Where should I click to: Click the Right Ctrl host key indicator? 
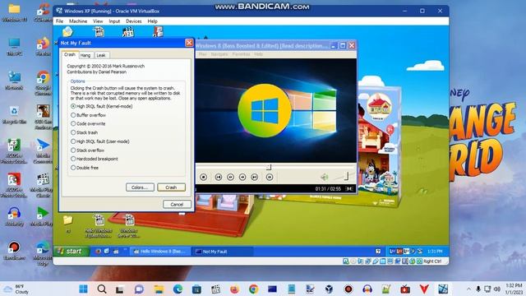click(x=432, y=261)
